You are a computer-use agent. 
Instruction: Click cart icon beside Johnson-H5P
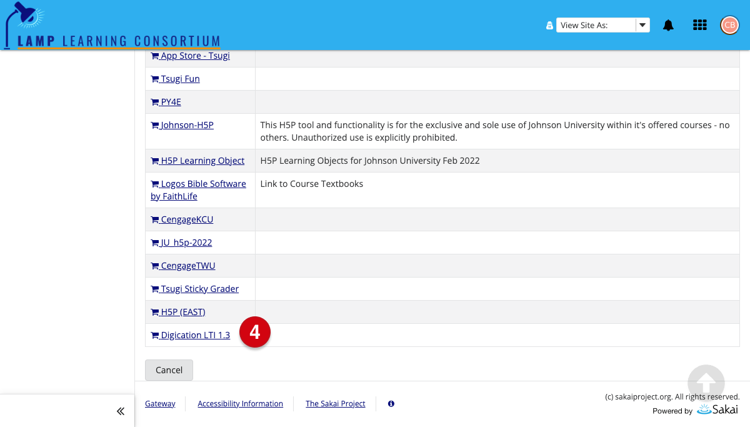tap(154, 126)
